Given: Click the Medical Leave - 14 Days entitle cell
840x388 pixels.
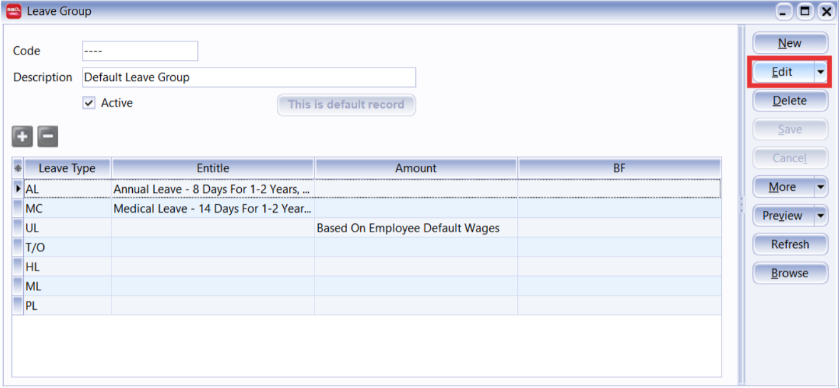Looking at the screenshot, I should pyautogui.click(x=213, y=208).
